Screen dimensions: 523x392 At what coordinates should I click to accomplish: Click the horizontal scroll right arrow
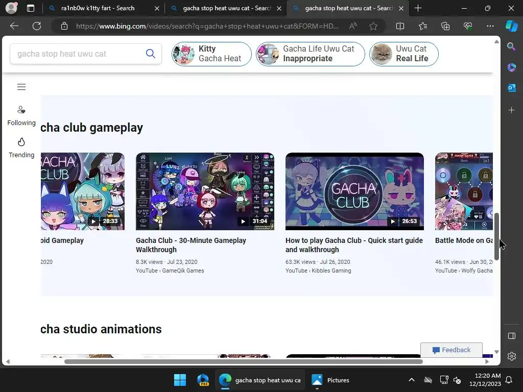pyautogui.click(x=487, y=361)
